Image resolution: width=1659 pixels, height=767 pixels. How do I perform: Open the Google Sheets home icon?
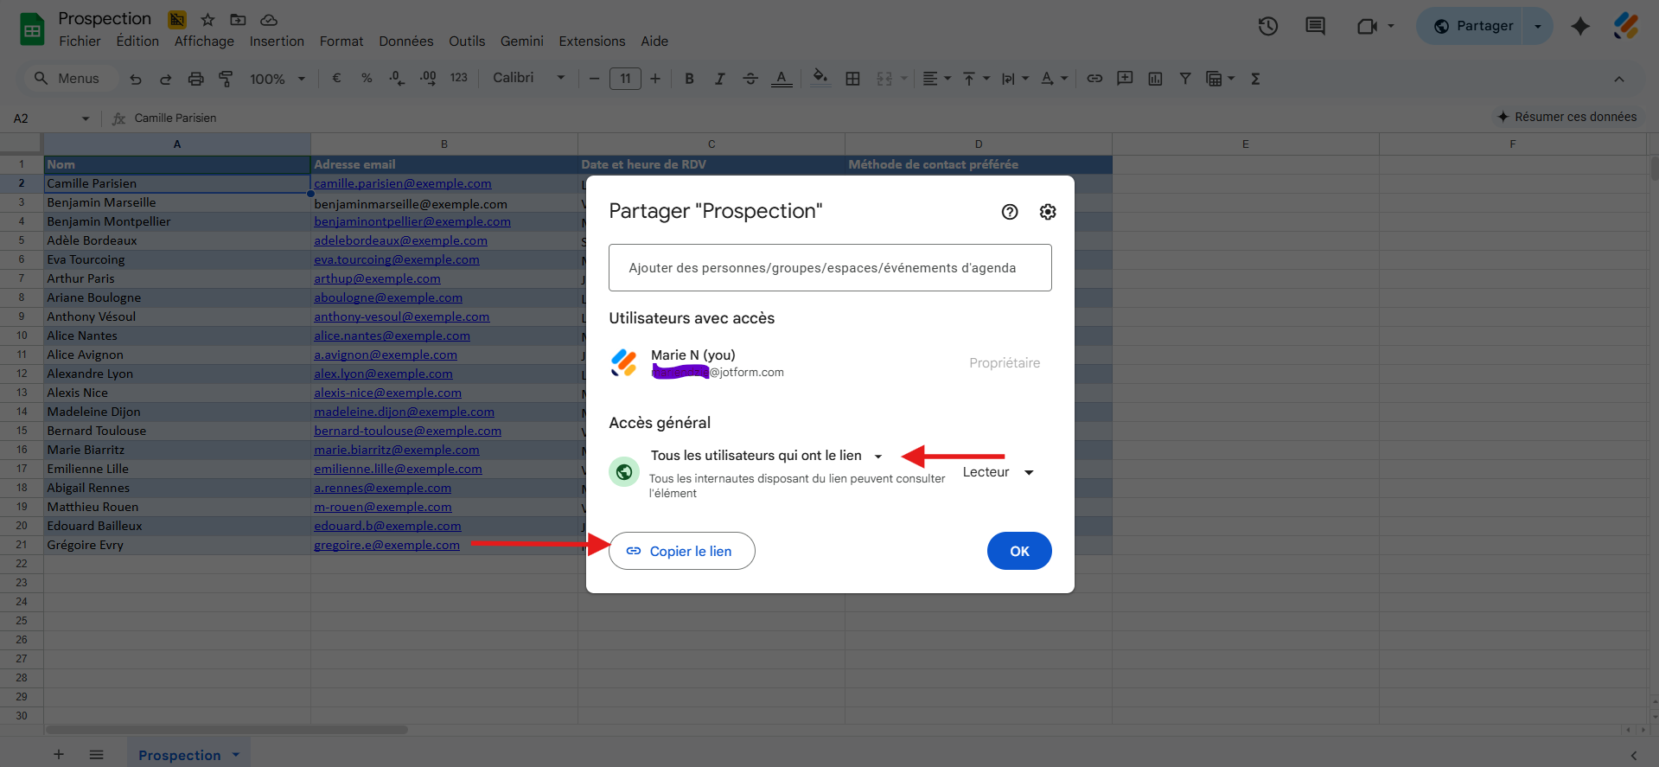32,29
